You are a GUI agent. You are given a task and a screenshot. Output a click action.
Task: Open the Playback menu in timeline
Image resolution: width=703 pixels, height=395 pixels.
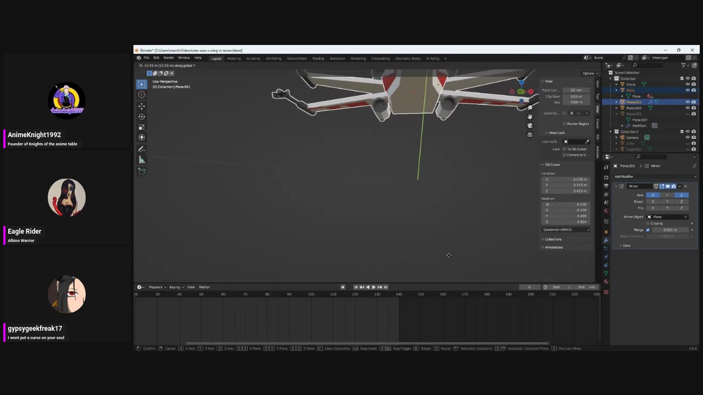(157, 287)
